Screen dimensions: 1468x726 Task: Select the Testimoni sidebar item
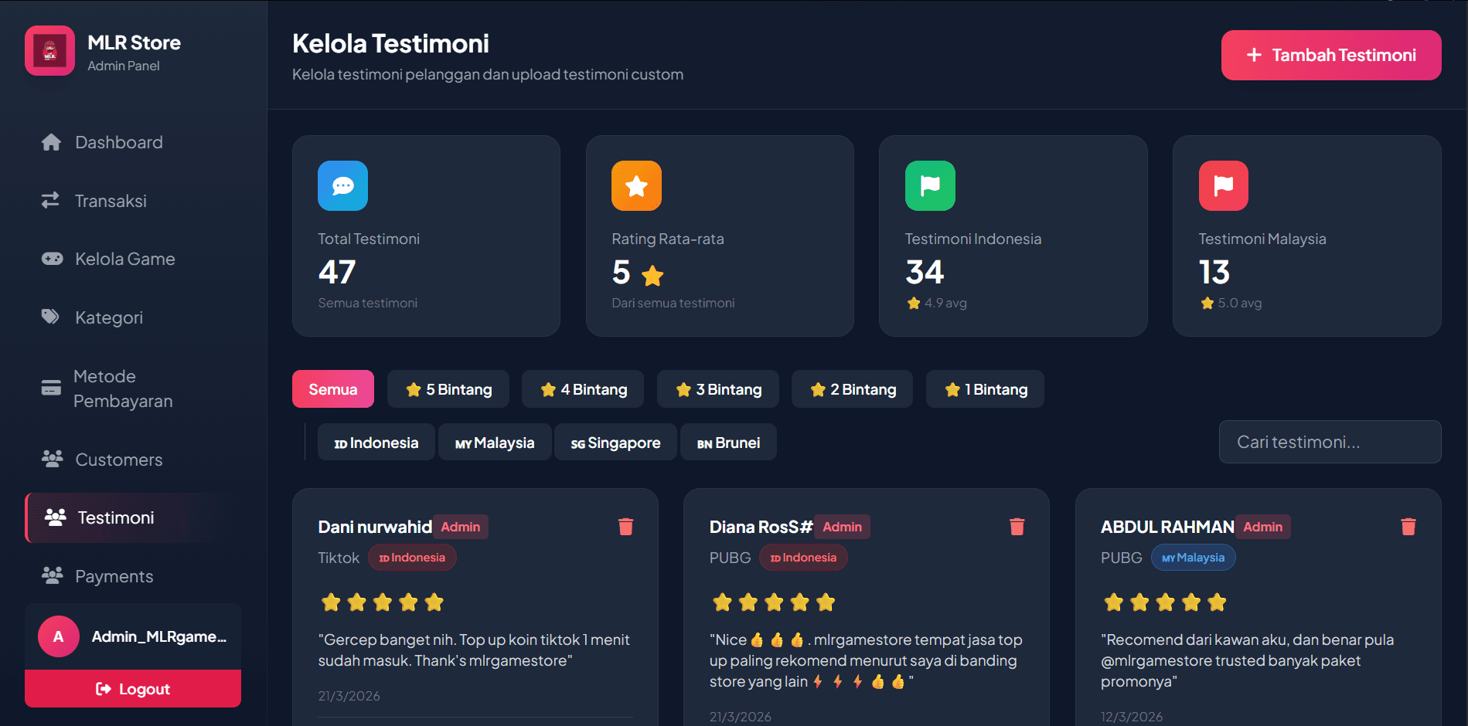click(x=133, y=517)
